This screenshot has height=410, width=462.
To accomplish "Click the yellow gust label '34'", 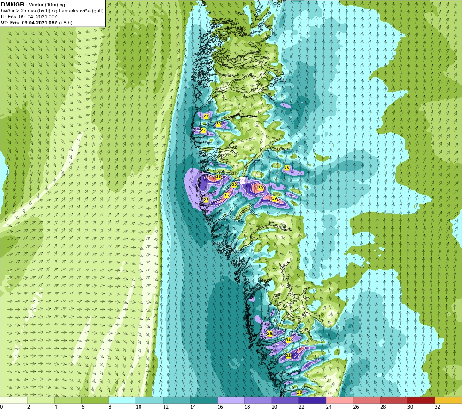I will (x=288, y=340).
